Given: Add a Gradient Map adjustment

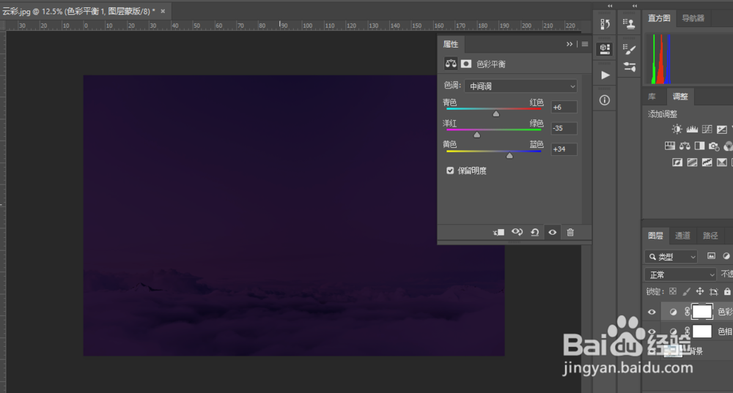Looking at the screenshot, I should point(722,162).
